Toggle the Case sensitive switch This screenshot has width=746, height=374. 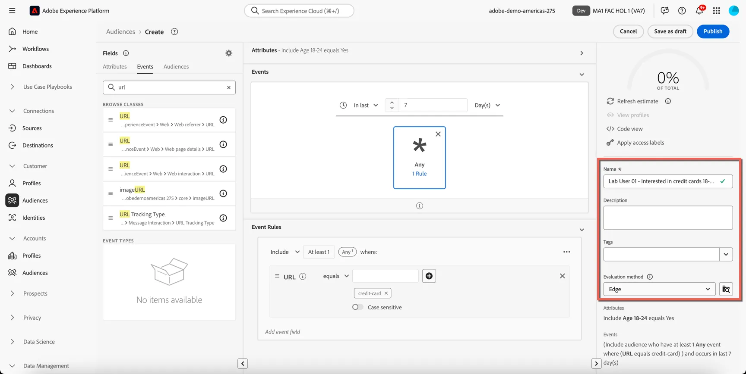357,307
